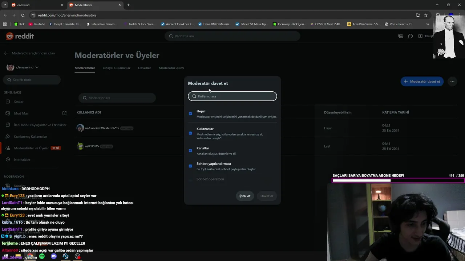Bookmark this page with the star icon

426,15
